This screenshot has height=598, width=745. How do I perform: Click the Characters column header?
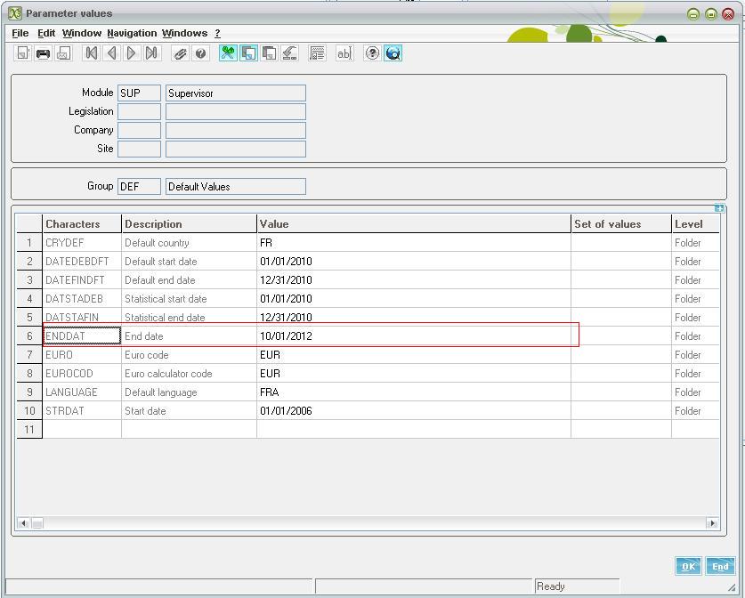click(82, 223)
